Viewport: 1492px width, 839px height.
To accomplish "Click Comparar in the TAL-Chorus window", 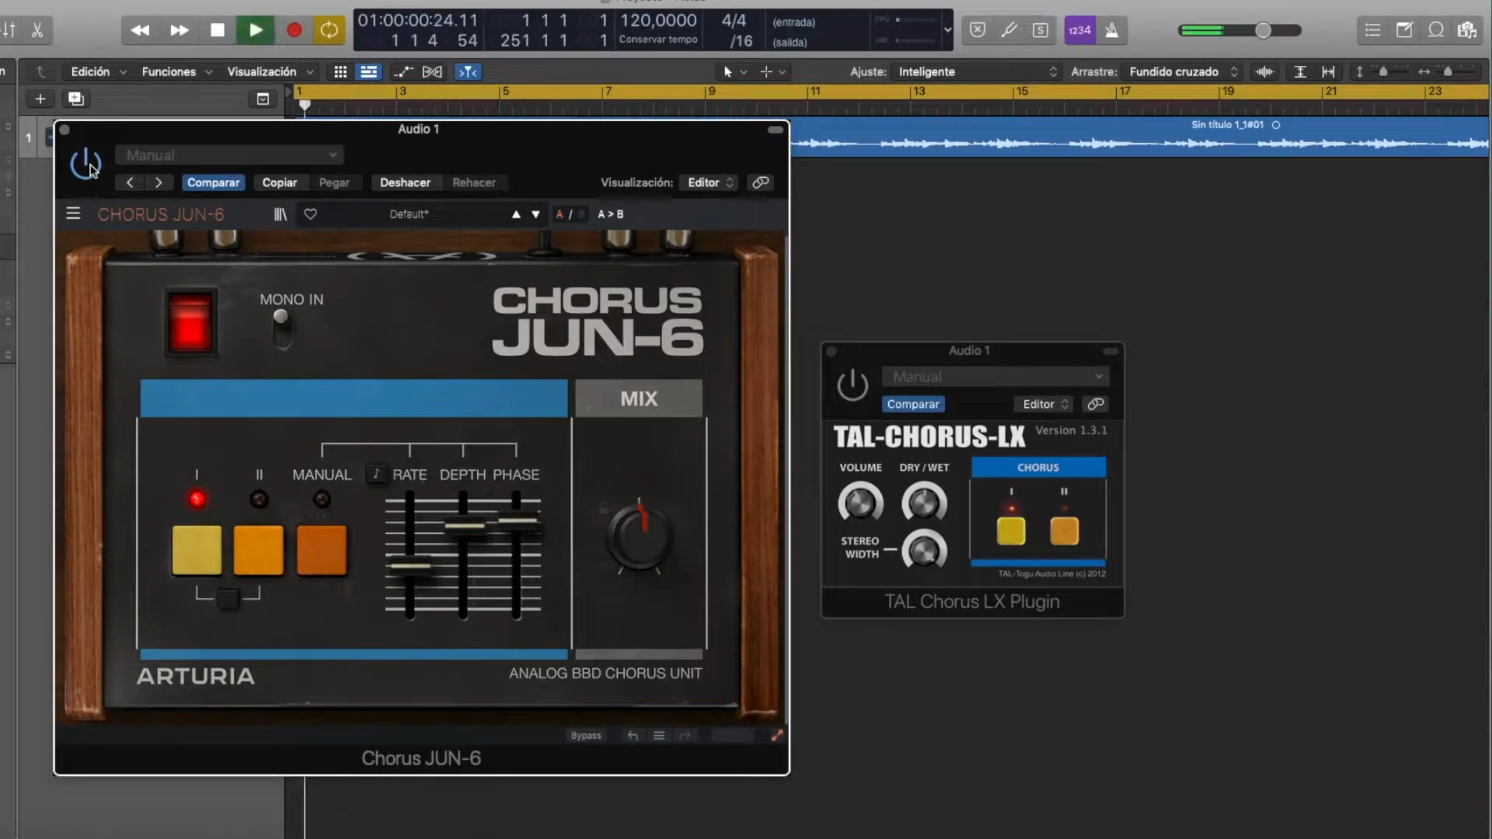I will (913, 404).
